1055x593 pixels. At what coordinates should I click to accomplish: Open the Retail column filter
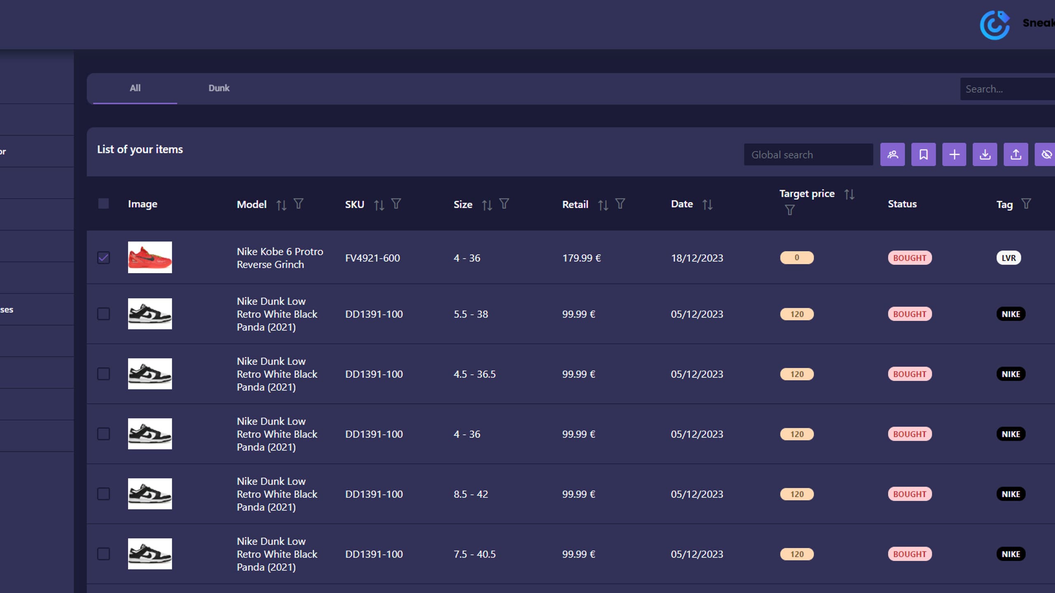620,203
